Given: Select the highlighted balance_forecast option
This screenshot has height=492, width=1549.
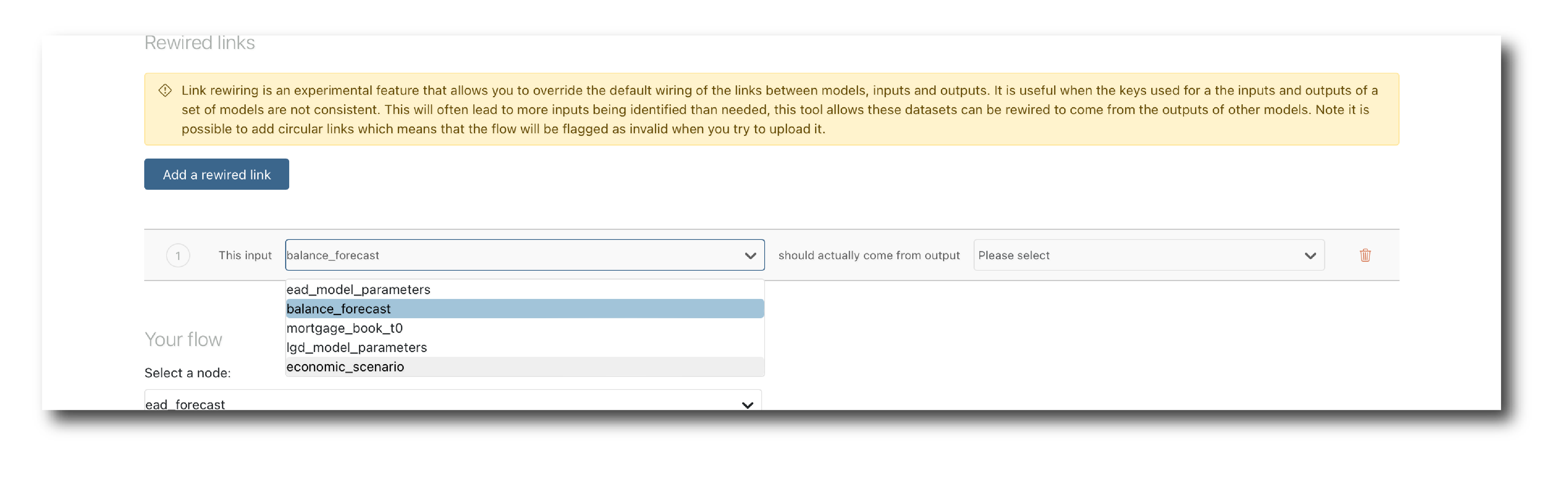Looking at the screenshot, I should [x=339, y=309].
